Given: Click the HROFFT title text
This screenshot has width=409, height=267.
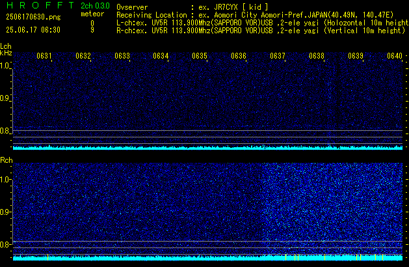Looking at the screenshot, I should tap(40, 5).
